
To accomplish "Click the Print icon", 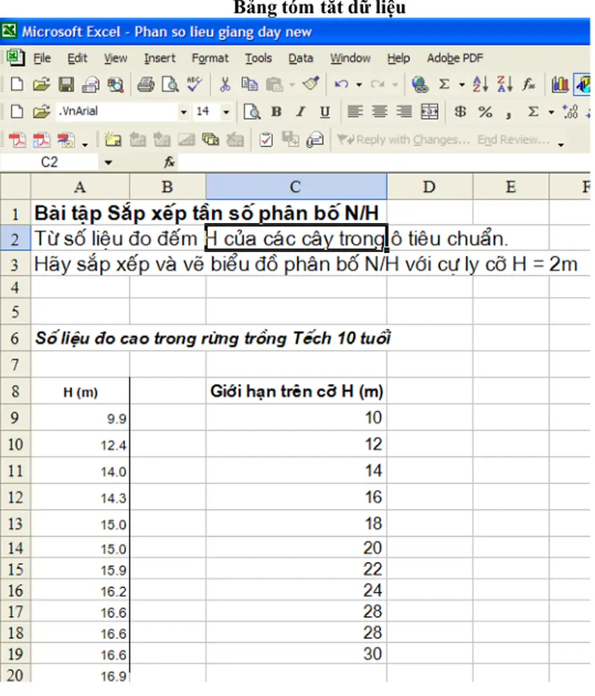I will [x=146, y=84].
